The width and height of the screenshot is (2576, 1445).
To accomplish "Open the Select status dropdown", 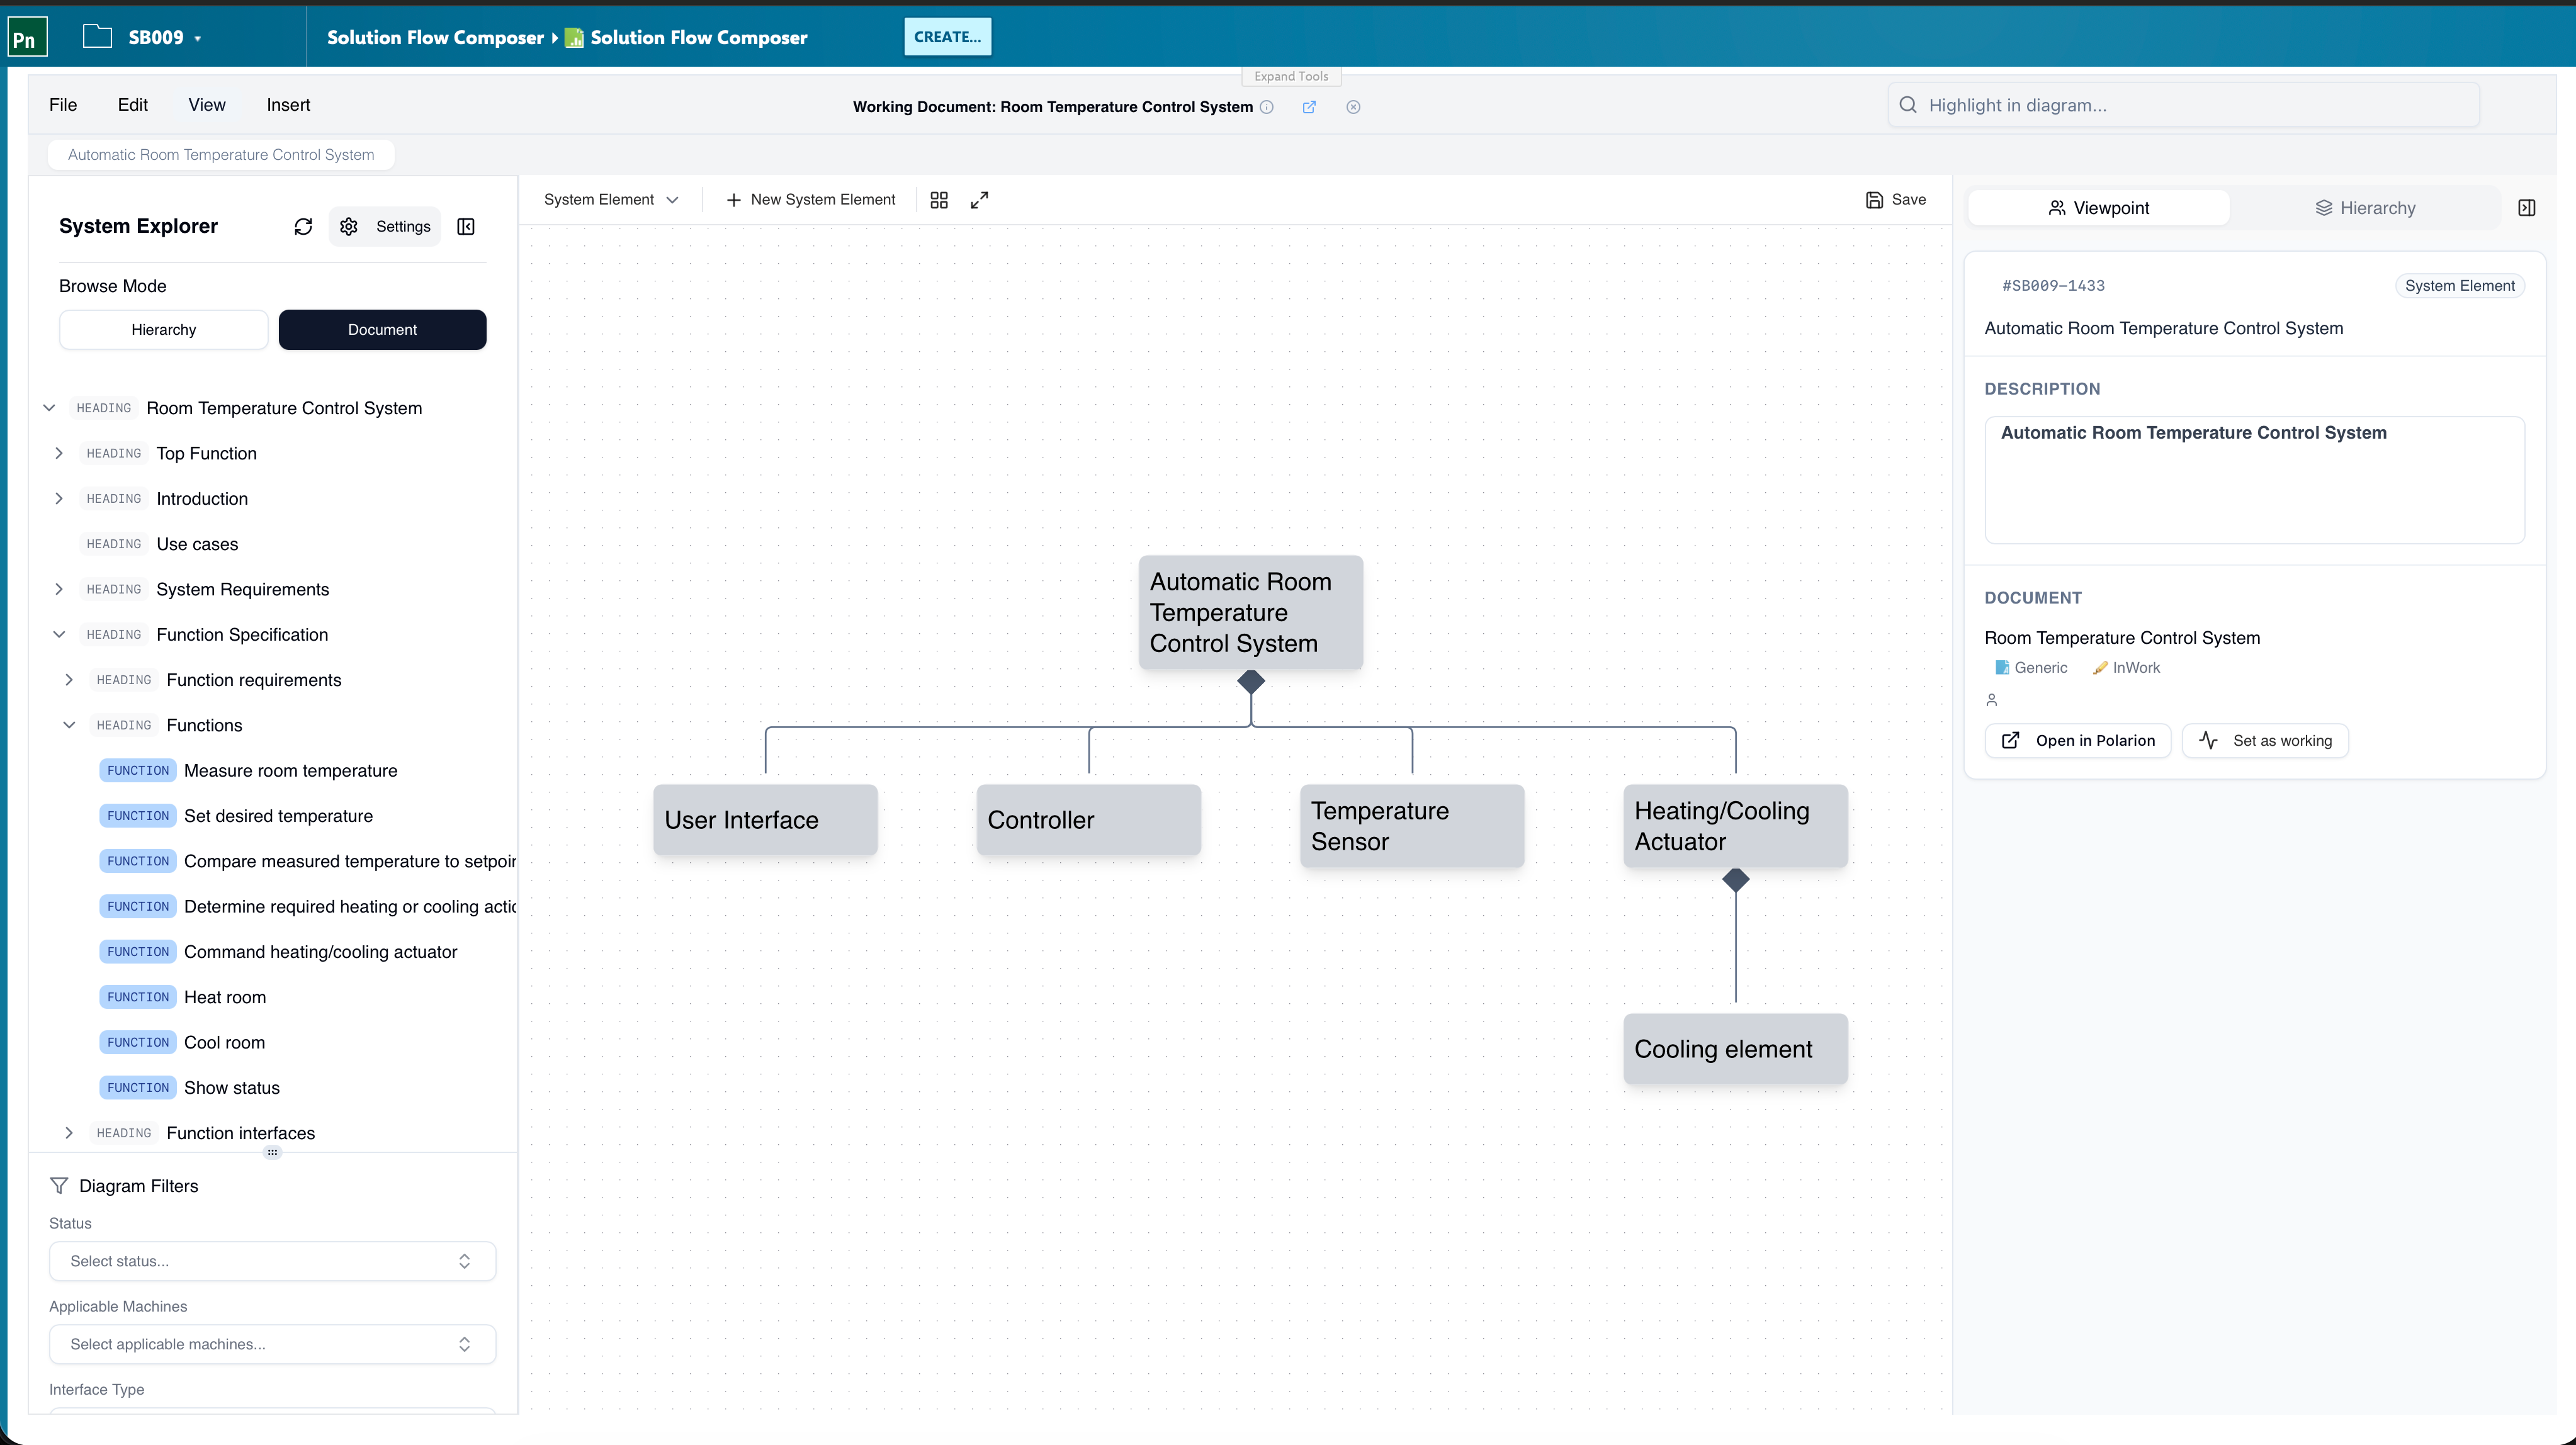I will 272,1262.
